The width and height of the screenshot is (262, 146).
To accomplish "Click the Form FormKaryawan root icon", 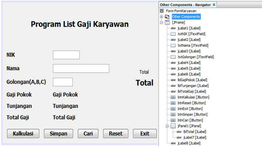I will pyautogui.click(x=162, y=11).
